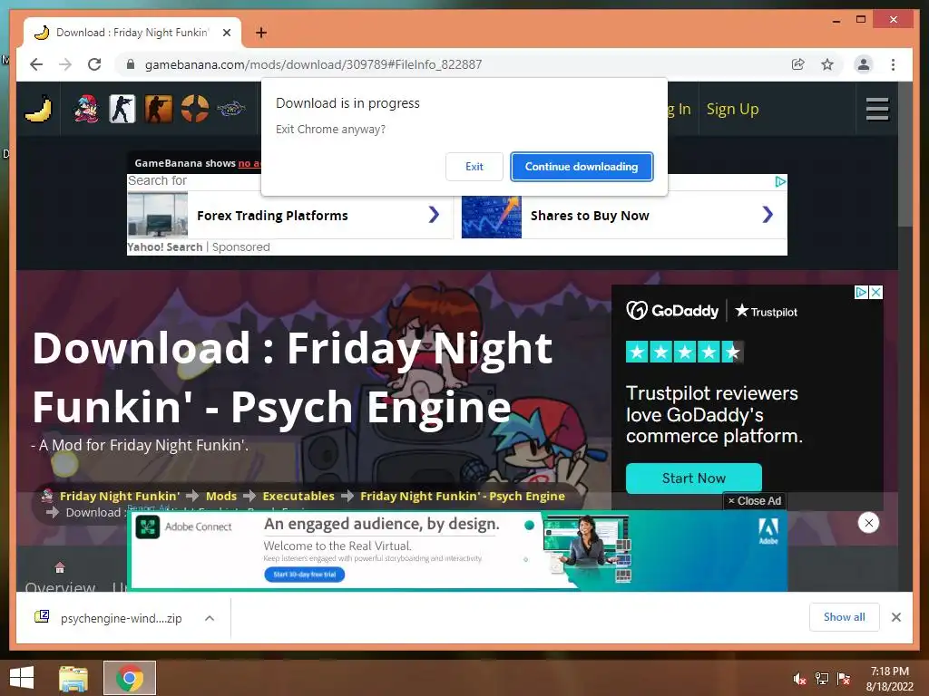Click the muted volume tray icon
Screen dimensions: 929x696
pyautogui.click(x=800, y=679)
